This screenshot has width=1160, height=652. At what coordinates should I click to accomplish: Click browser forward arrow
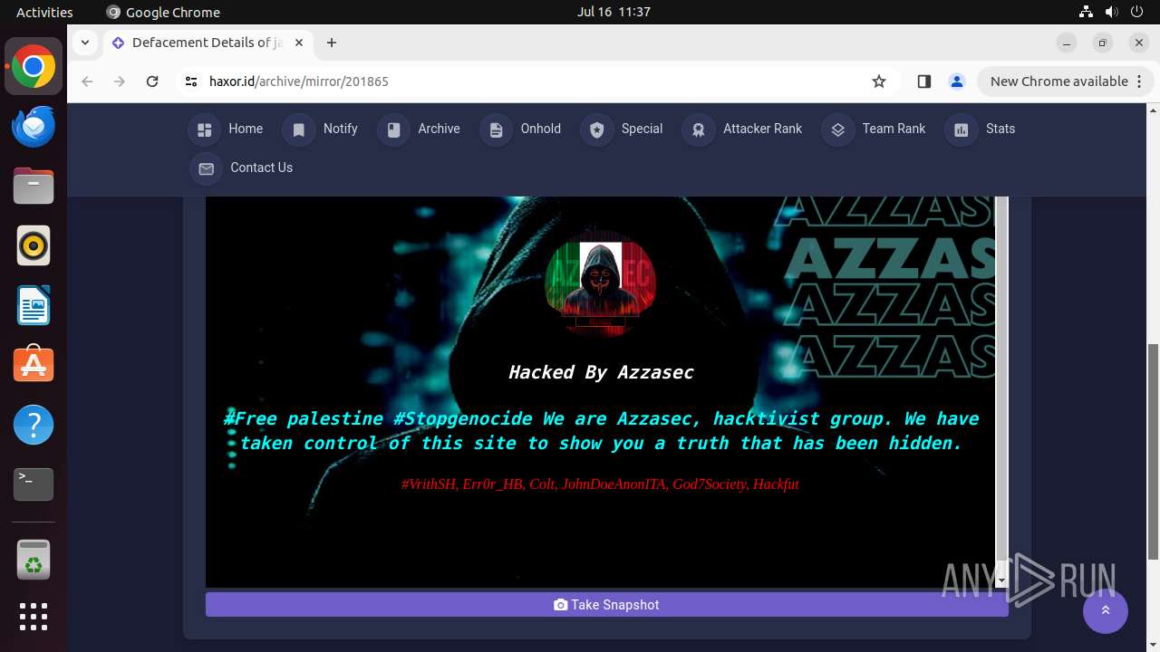point(120,81)
